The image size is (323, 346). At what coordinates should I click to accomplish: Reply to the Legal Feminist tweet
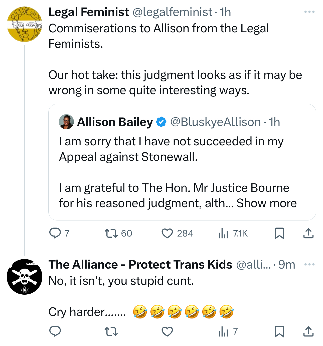[x=55, y=233]
